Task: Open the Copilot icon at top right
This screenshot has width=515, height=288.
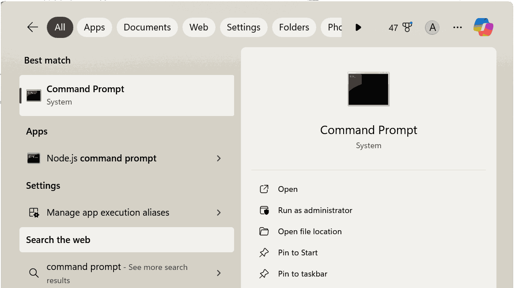Action: 483,27
